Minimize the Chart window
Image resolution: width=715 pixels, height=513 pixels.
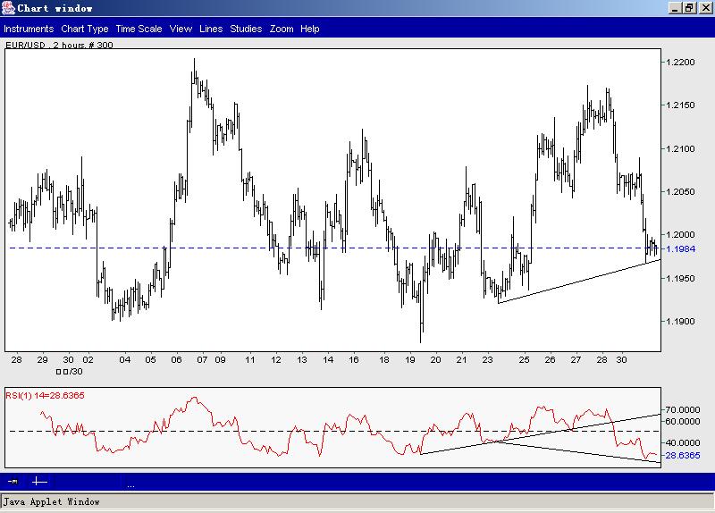coord(676,8)
